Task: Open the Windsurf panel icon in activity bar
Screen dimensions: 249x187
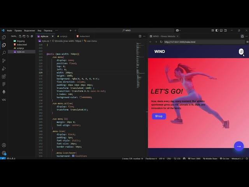Action: tap(4, 100)
